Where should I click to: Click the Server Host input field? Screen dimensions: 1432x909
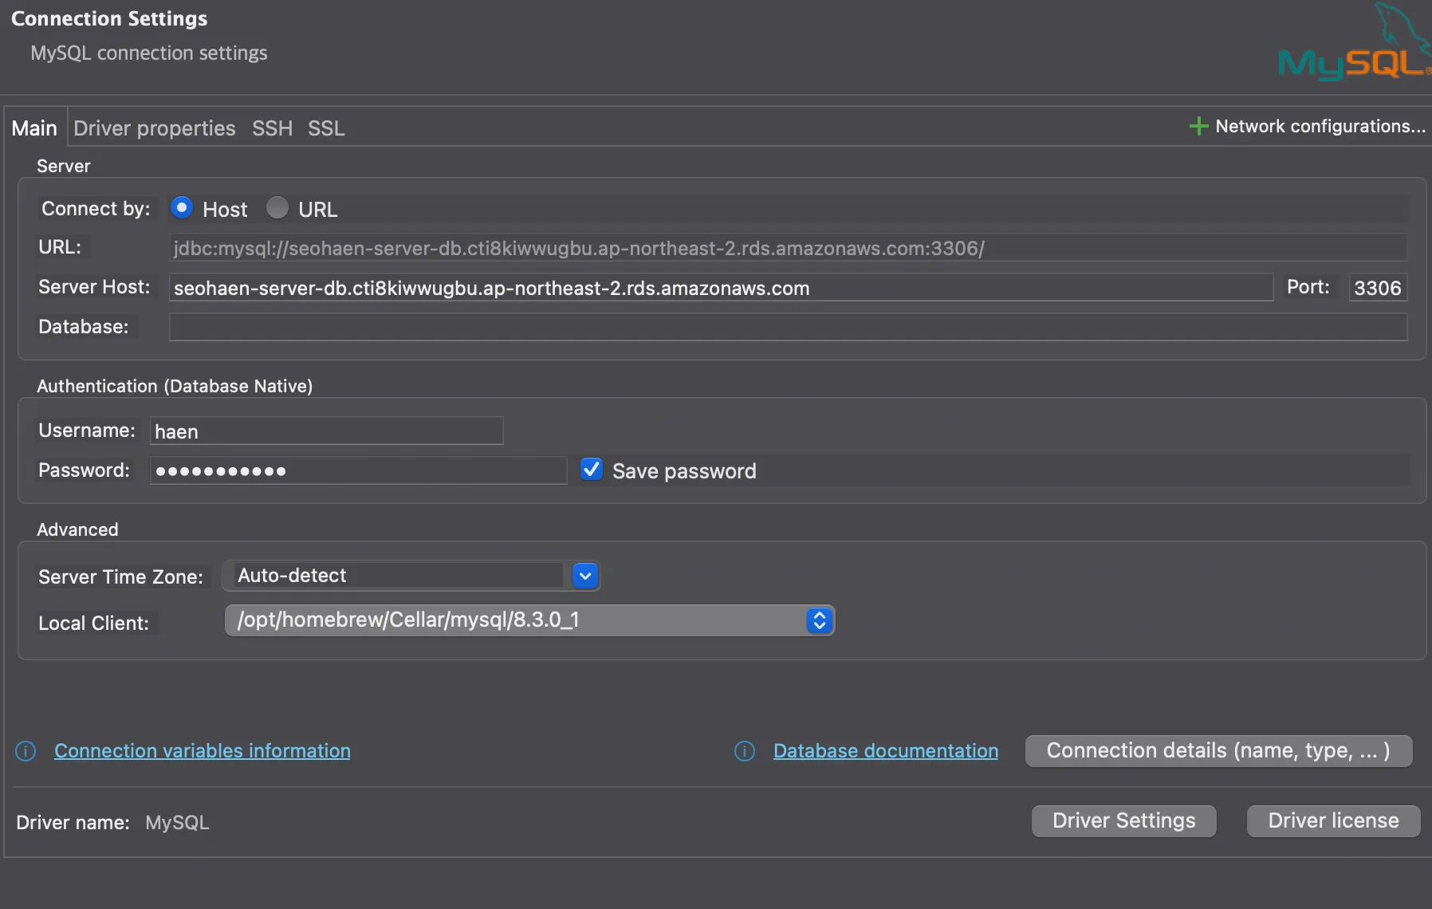pos(721,288)
